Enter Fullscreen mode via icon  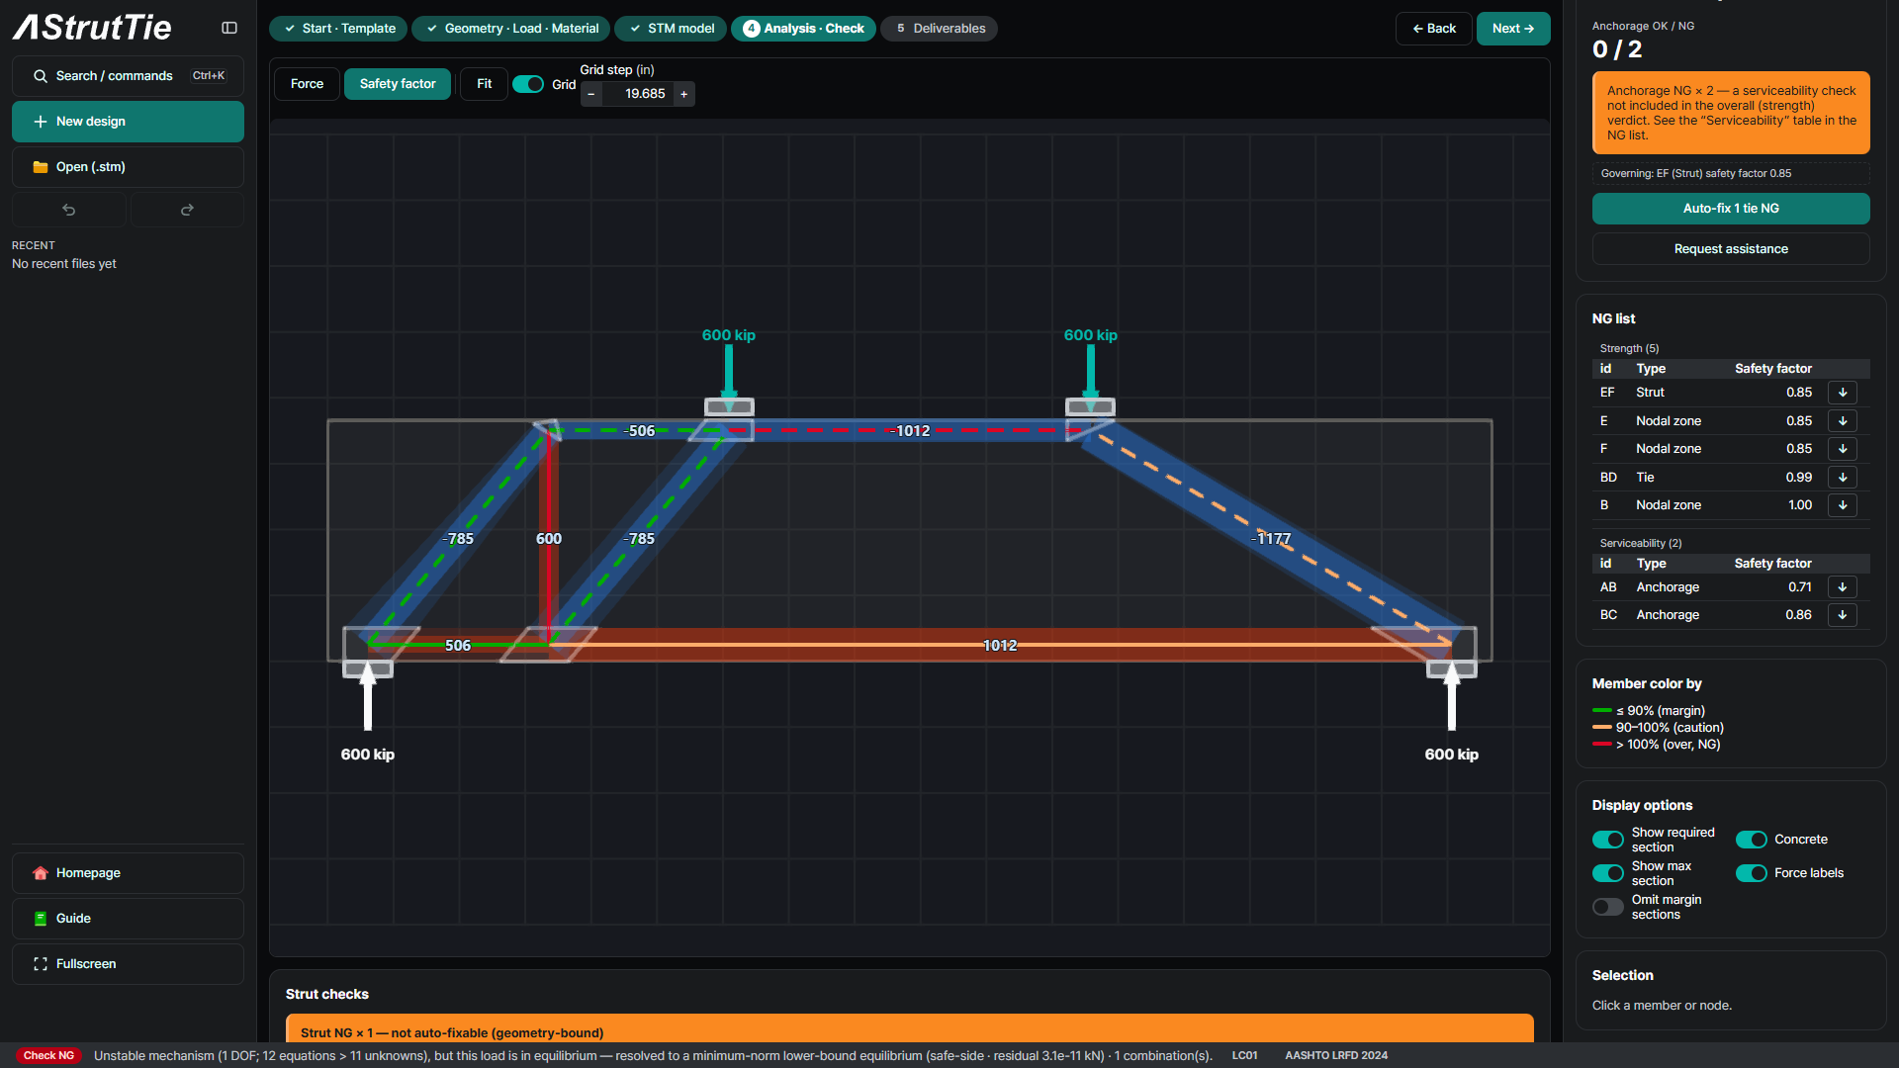point(41,964)
